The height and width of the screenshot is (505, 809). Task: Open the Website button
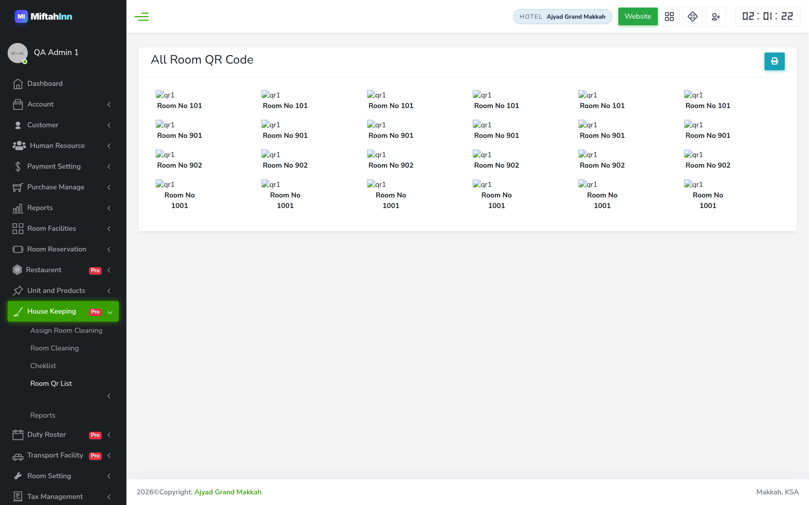(x=638, y=16)
